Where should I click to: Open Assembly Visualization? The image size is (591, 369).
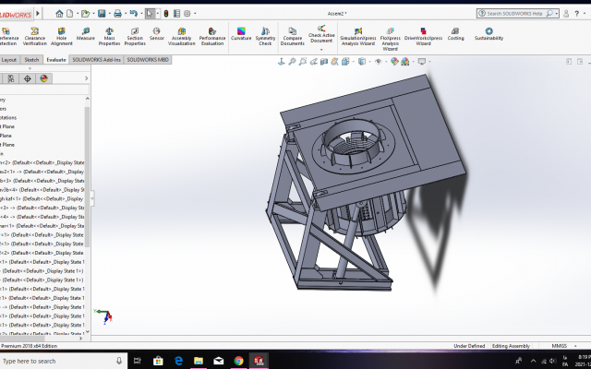(x=182, y=37)
